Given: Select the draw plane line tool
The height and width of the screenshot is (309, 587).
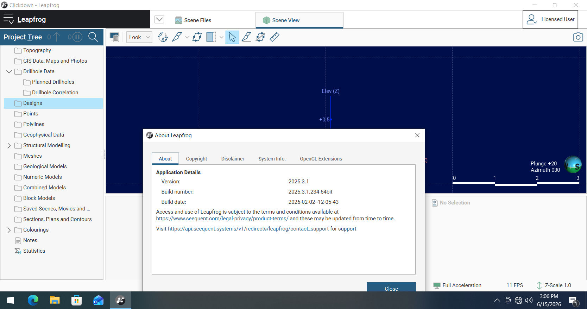Looking at the screenshot, I should point(260,37).
